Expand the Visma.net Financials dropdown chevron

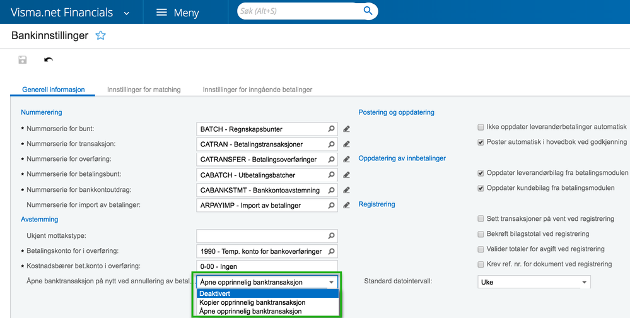127,13
